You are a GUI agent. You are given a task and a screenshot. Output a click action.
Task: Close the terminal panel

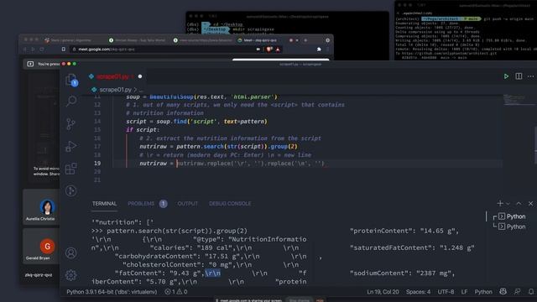(x=530, y=203)
